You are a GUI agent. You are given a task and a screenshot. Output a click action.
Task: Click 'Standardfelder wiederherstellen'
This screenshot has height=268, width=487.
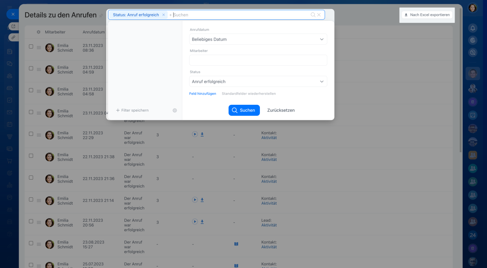coord(249,94)
